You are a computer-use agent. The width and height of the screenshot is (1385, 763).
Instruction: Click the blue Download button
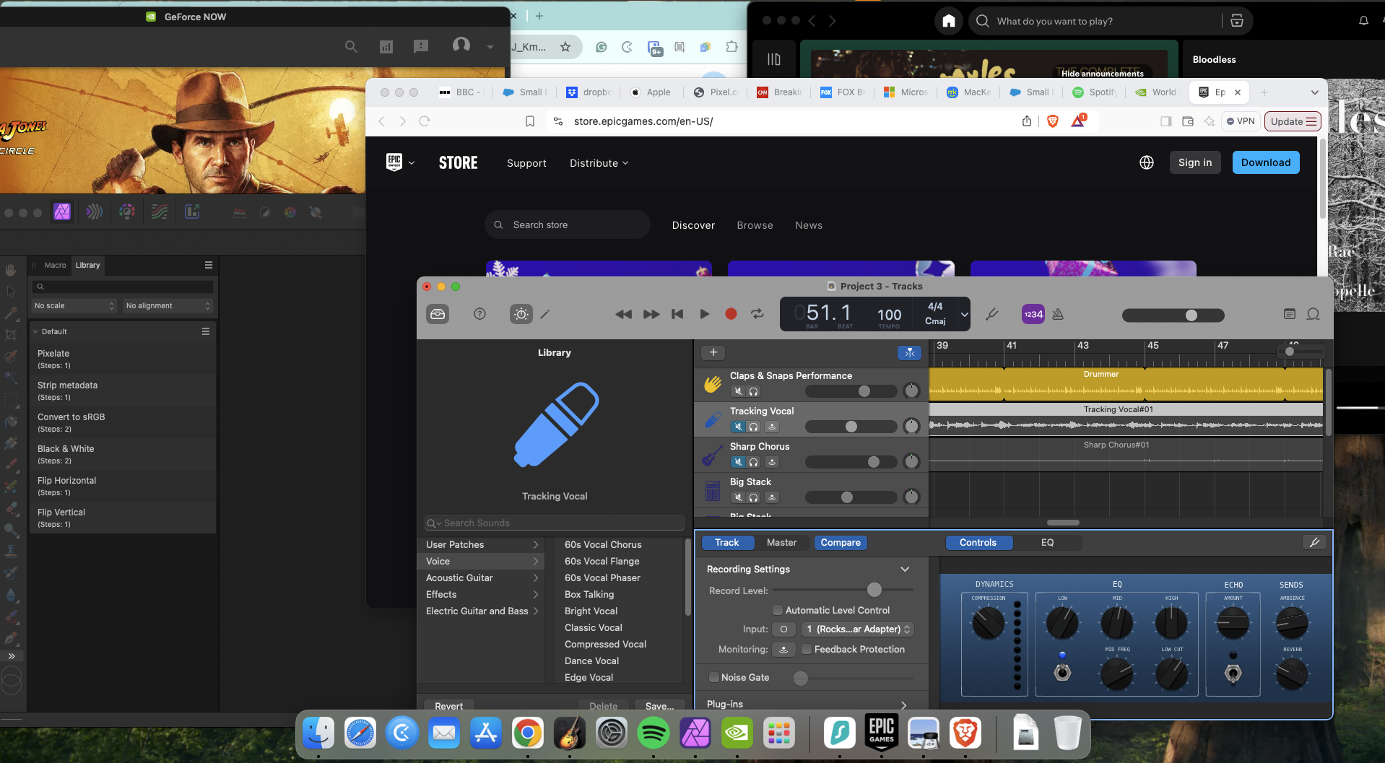(x=1265, y=162)
